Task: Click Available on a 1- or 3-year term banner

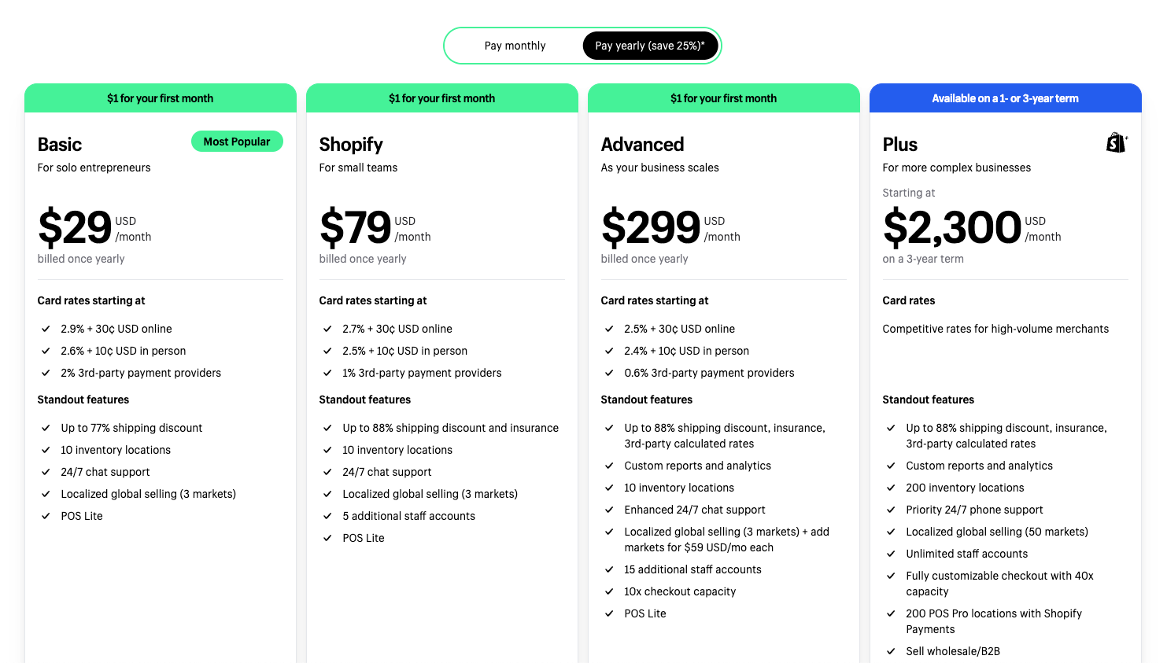Action: pyautogui.click(x=1006, y=98)
